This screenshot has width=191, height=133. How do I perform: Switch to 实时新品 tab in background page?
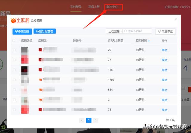[76, 7]
